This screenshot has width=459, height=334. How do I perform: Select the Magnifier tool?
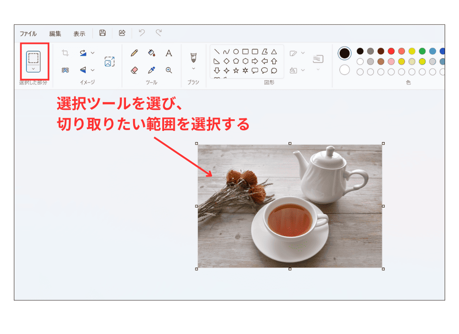click(x=169, y=70)
